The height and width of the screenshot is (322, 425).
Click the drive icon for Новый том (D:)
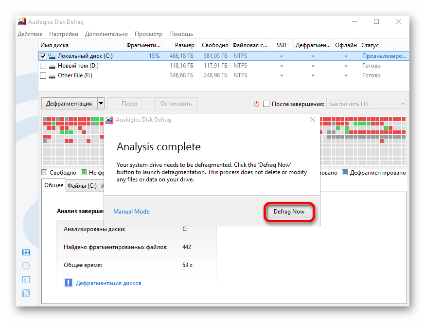click(x=52, y=66)
